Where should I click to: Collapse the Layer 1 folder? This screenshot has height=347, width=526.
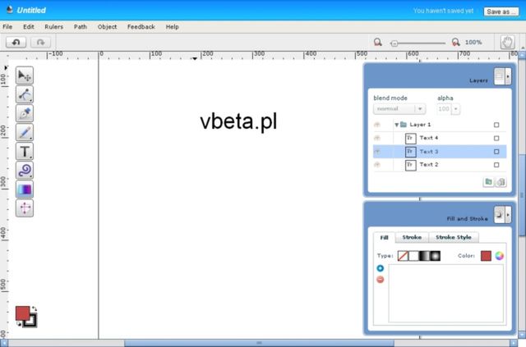pyautogui.click(x=396, y=125)
